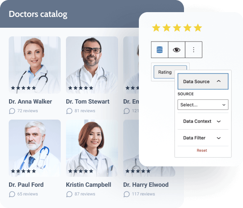Click the yellow five-star rating widget

177,28
